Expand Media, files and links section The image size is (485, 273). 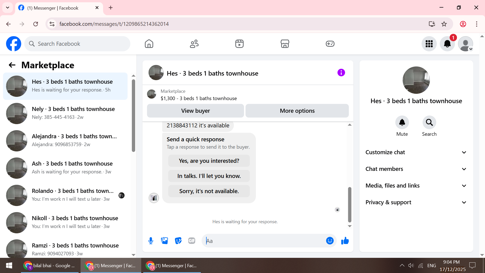416,186
